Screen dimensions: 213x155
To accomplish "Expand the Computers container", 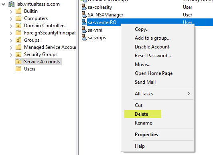I will [x=11, y=19].
